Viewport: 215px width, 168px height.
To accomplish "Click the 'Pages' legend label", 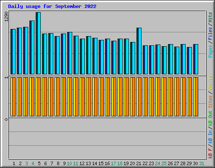I will (210, 51).
